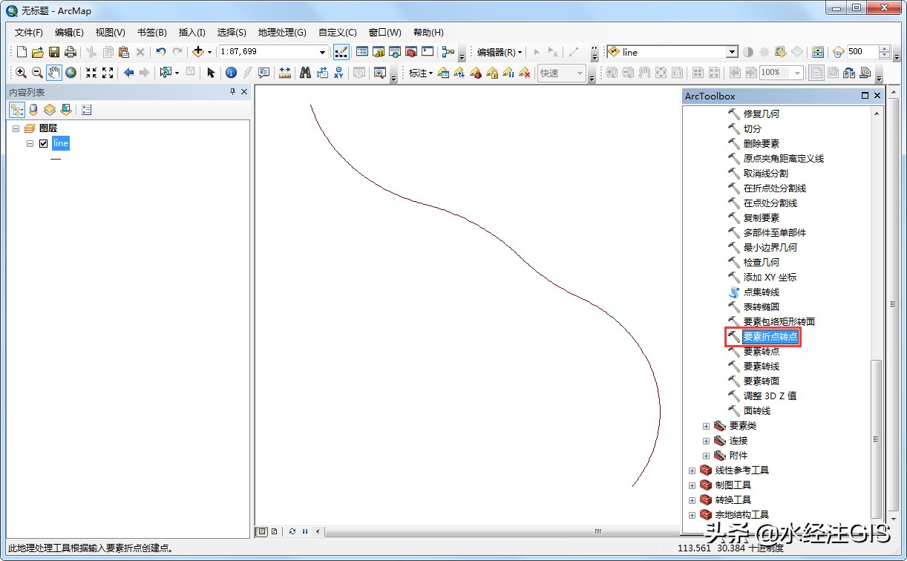Select the zoom in magnifier tool
Viewport: 907px width, 561px height.
21,73
